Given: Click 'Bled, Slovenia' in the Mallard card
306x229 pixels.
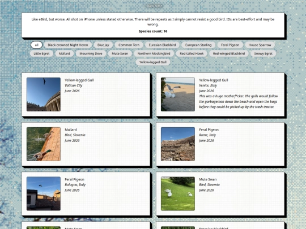Looking at the screenshot, I should [75, 135].
